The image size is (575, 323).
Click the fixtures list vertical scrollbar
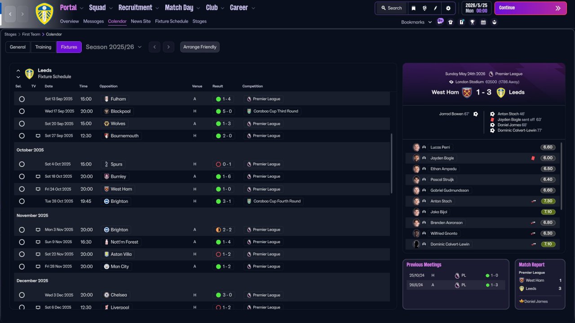(392, 163)
